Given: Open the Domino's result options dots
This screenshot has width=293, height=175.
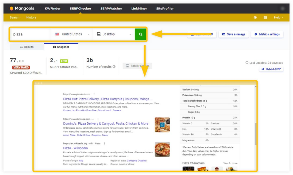Looking at the screenshot, I should click(x=98, y=119).
